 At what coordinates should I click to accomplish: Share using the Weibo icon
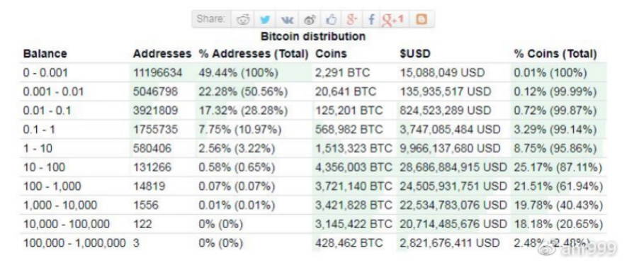(310, 19)
